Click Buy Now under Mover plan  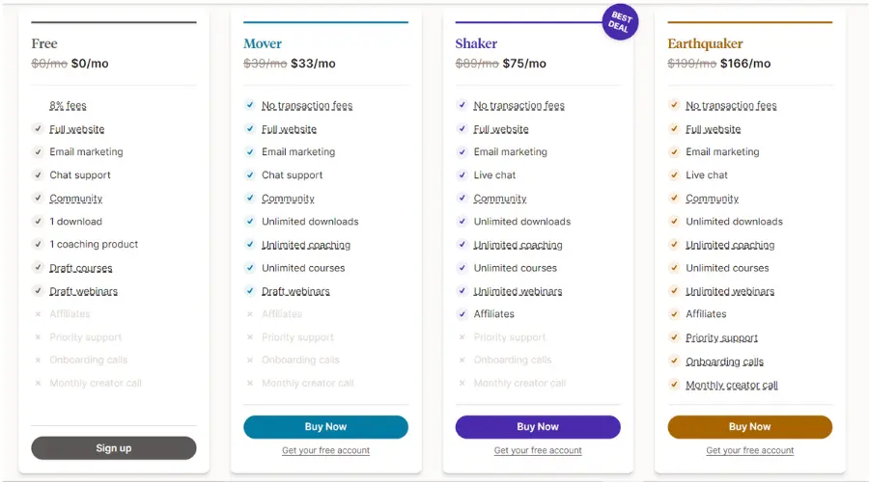pos(326,427)
